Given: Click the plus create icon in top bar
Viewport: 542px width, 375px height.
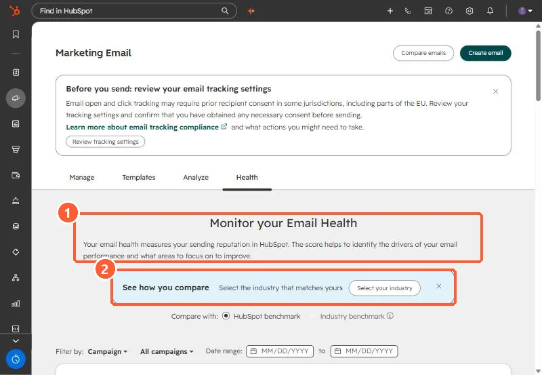Looking at the screenshot, I should (x=390, y=11).
